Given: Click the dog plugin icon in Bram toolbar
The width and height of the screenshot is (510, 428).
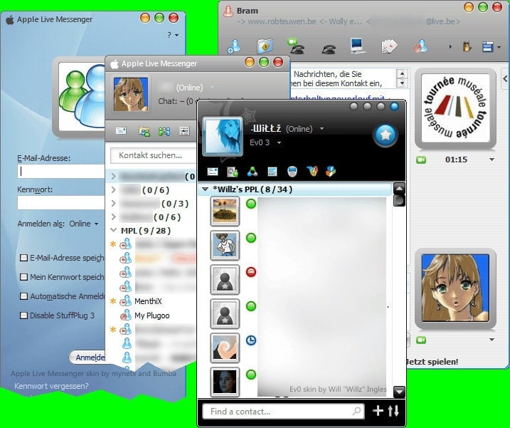Looking at the screenshot, I should tap(467, 47).
